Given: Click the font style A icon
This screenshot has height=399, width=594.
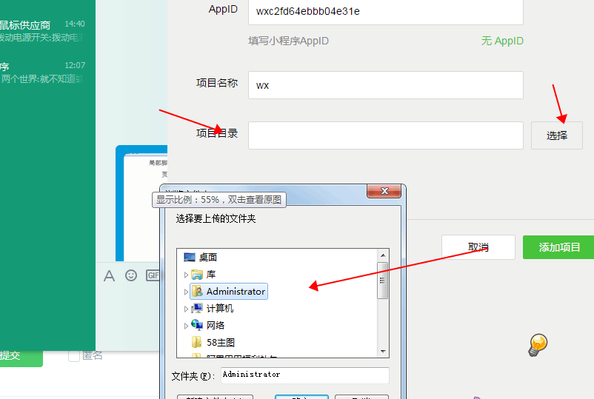Looking at the screenshot, I should 109,275.
